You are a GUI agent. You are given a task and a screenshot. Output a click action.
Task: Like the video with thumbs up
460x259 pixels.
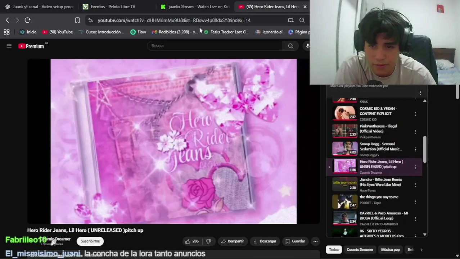click(x=192, y=241)
